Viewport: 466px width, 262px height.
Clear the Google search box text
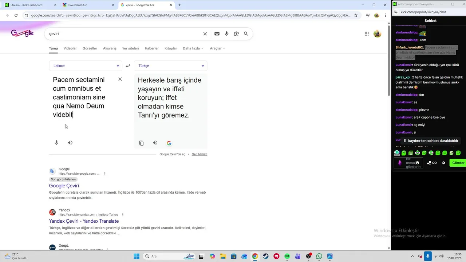tap(205, 33)
